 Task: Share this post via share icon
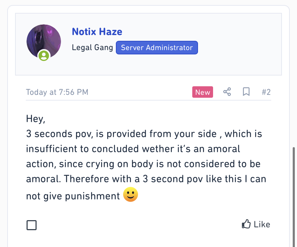tap(227, 92)
